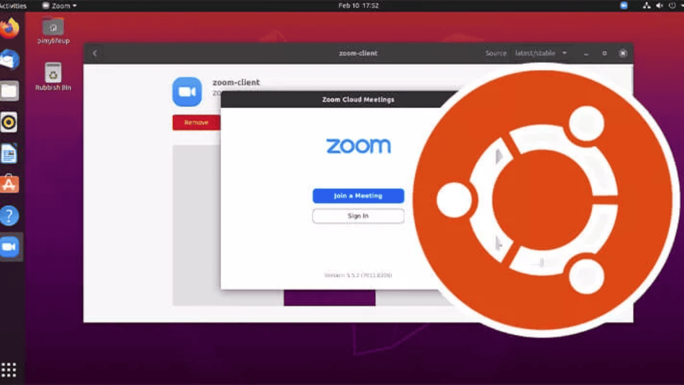This screenshot has height=385, width=684.
Task: Minimize the zoom-client Software window
Action: tap(586, 53)
